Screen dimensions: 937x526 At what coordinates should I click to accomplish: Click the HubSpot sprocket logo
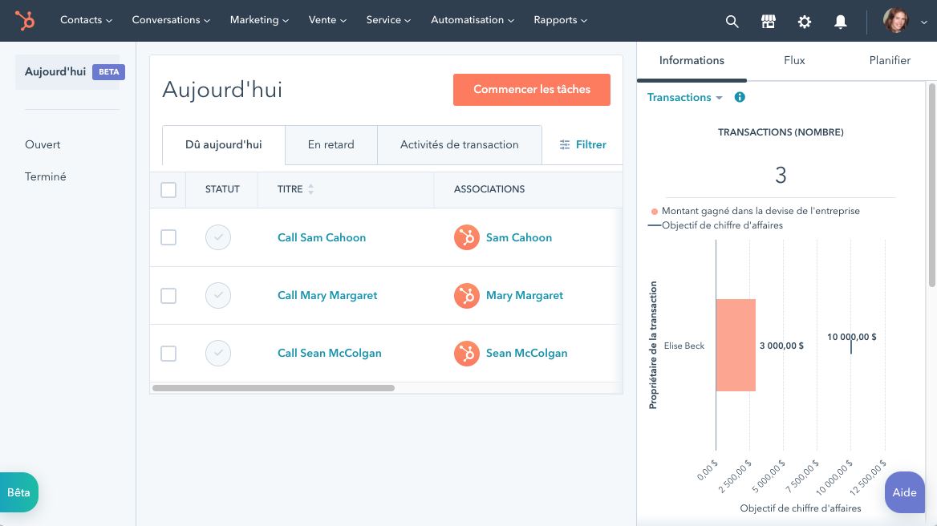tap(25, 21)
